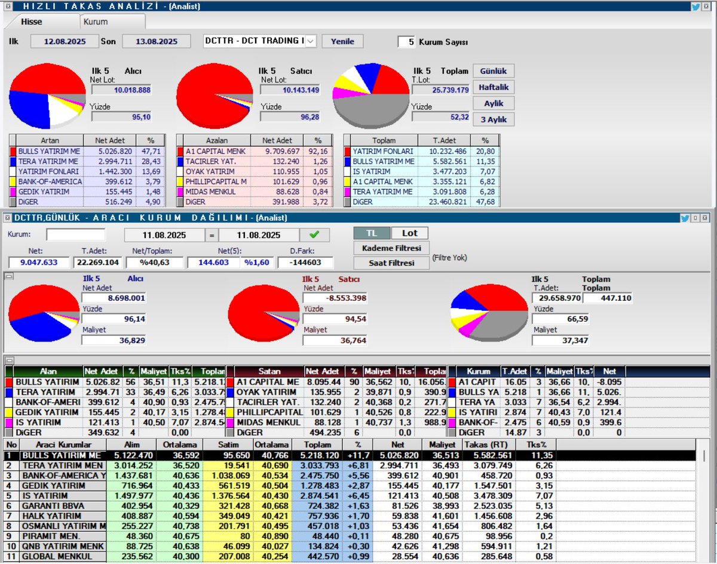Sort by the green Alan column header

tap(48, 371)
